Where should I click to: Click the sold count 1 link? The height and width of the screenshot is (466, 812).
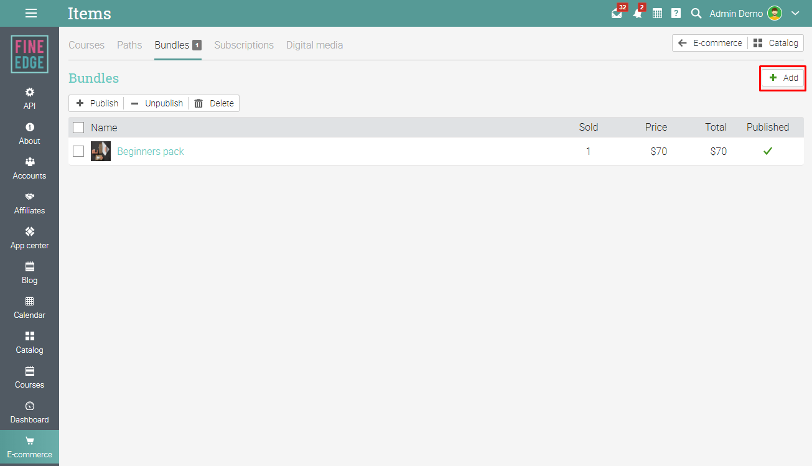588,151
